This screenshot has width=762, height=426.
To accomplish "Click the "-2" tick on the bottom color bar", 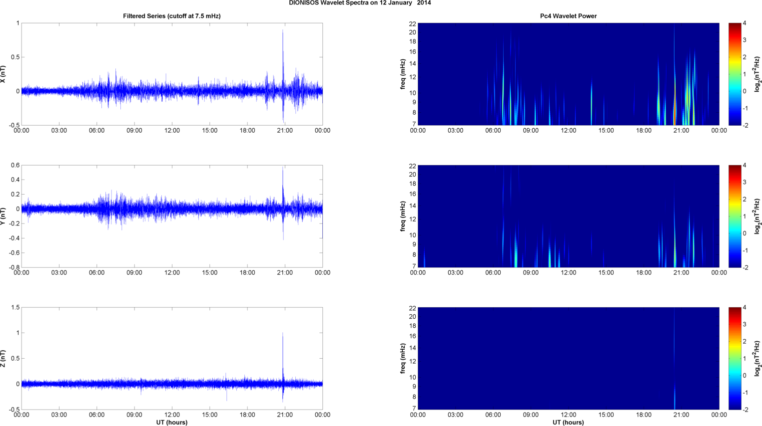I will (x=745, y=410).
